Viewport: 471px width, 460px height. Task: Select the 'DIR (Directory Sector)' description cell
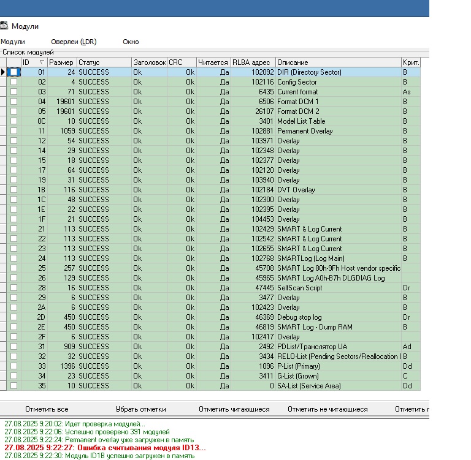339,72
